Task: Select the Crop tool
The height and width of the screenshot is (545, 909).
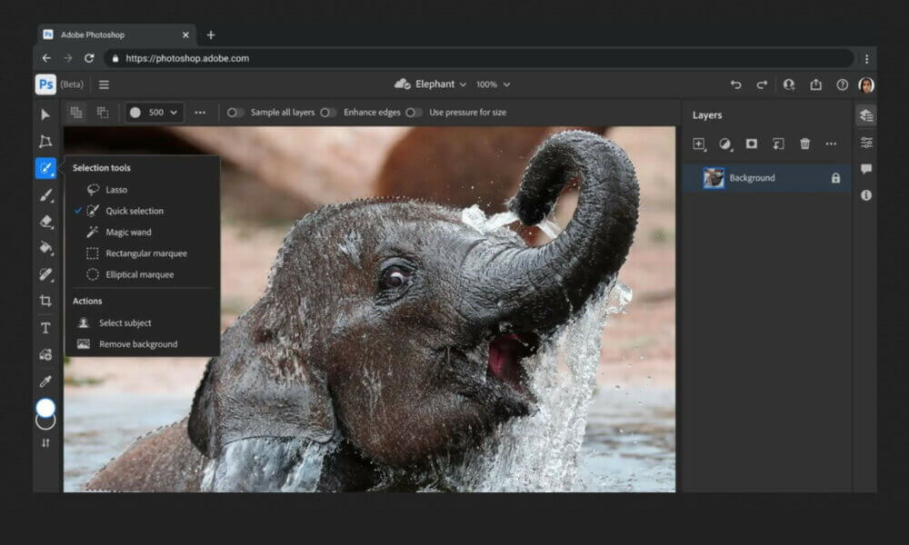Action: click(x=45, y=301)
